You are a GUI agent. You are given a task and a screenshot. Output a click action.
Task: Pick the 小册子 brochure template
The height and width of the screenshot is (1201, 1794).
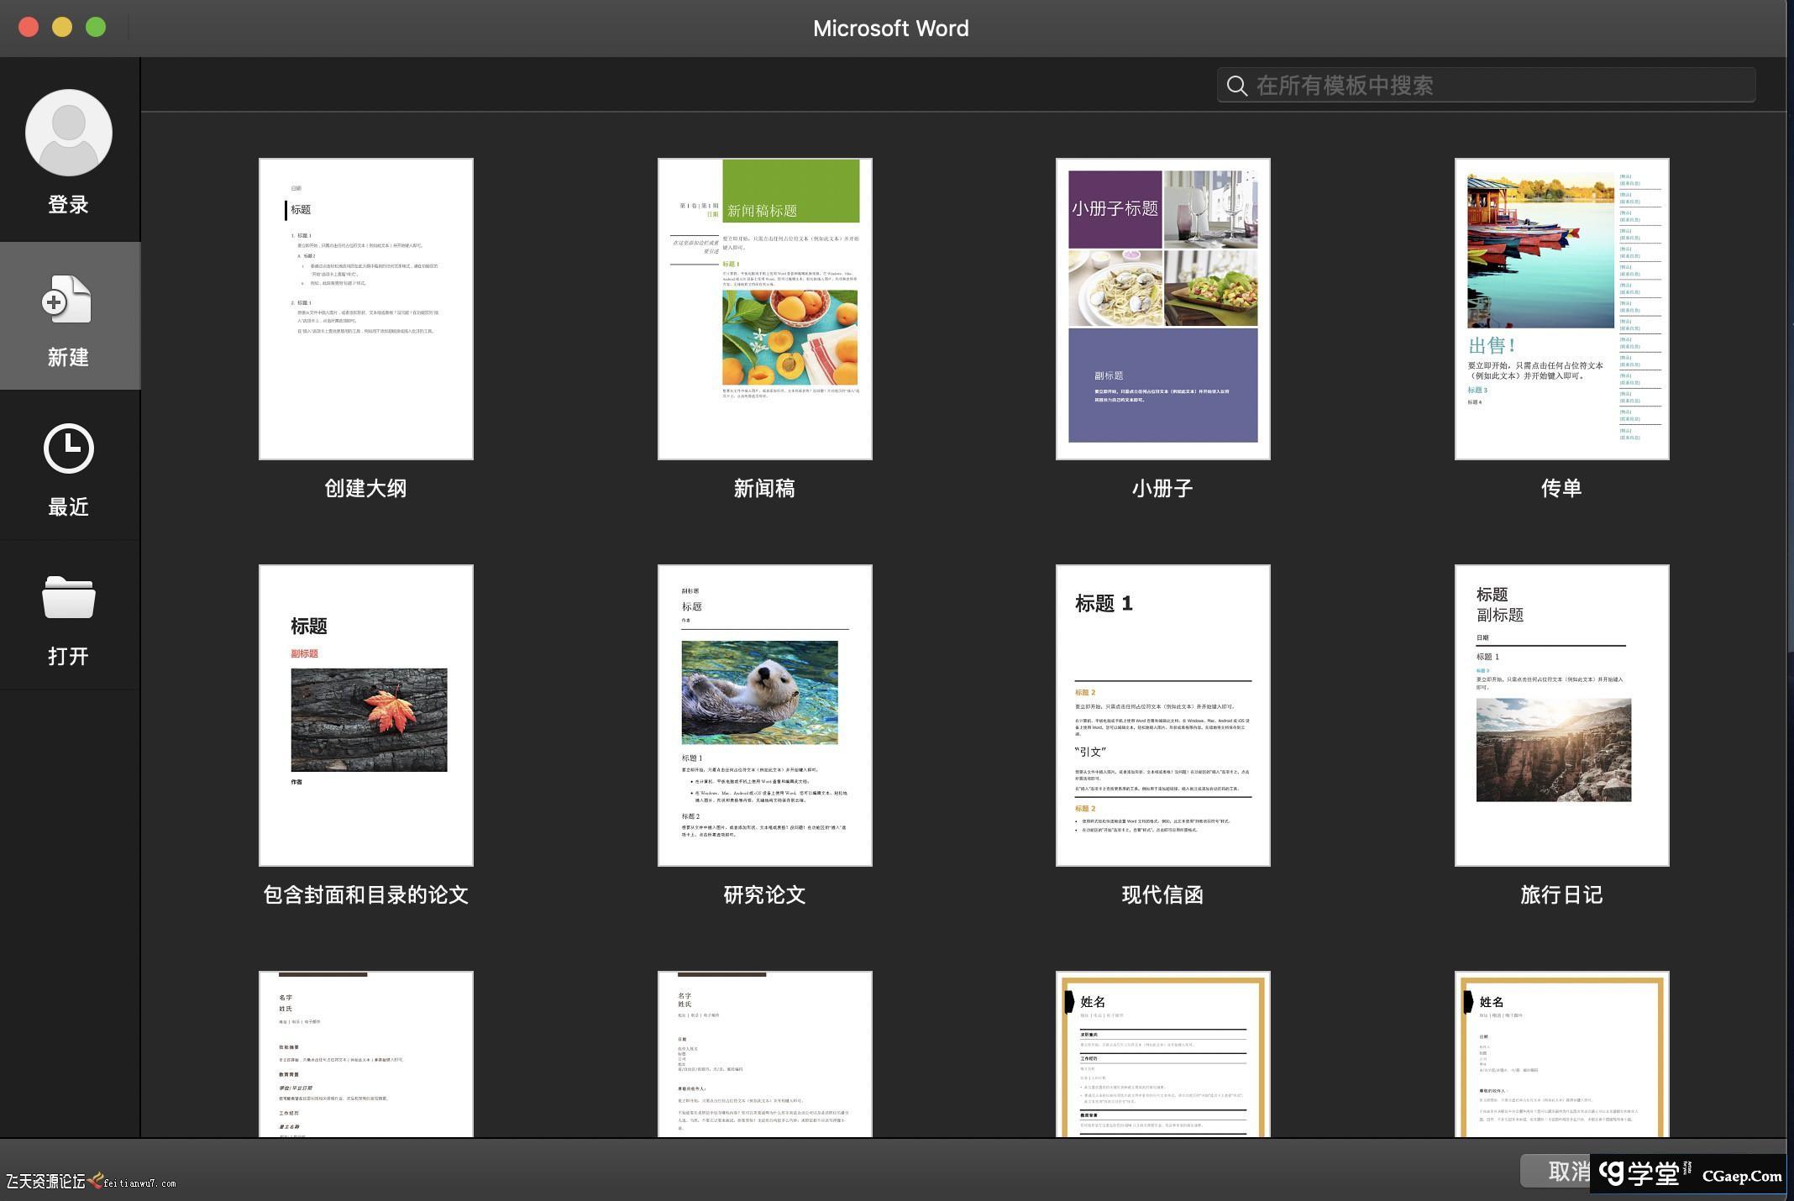(1162, 309)
